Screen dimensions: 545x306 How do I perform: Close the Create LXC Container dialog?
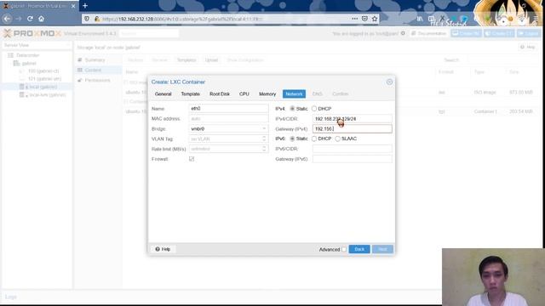(x=389, y=82)
